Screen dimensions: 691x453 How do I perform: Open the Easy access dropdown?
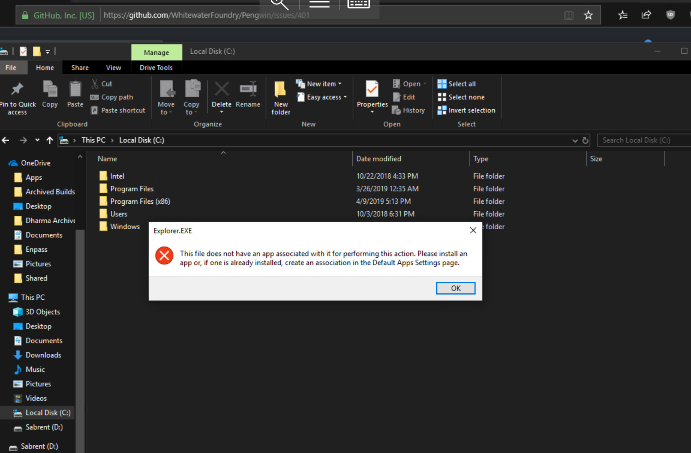click(322, 97)
